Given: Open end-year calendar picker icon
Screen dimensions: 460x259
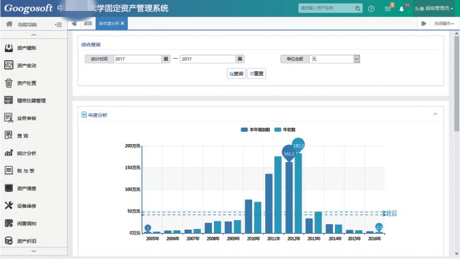Looking at the screenshot, I should (x=240, y=59).
